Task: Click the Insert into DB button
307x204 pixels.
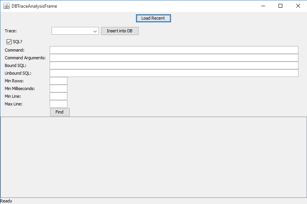Action: [x=120, y=31]
